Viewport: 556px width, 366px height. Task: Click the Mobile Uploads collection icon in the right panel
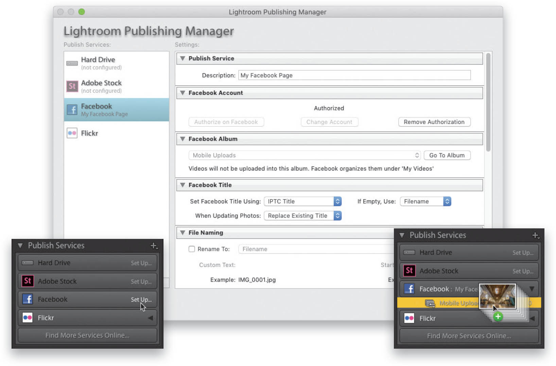(x=430, y=303)
